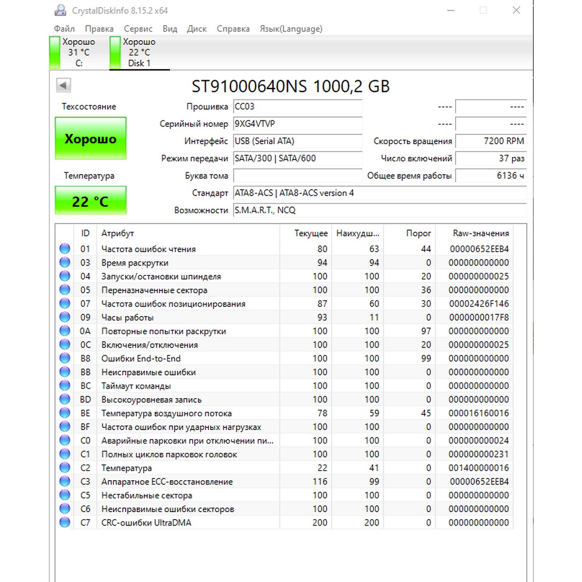The width and height of the screenshot is (582, 582).
Task: Open the Файл menu
Action: click(64, 29)
